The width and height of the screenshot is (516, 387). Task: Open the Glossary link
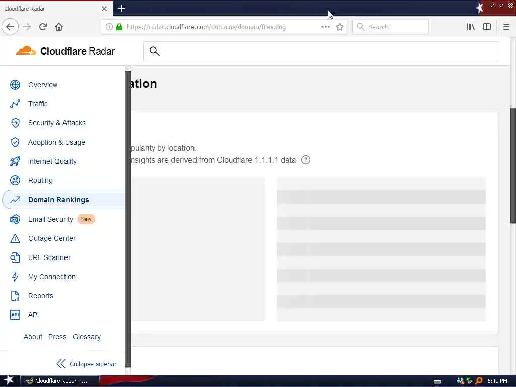(87, 337)
